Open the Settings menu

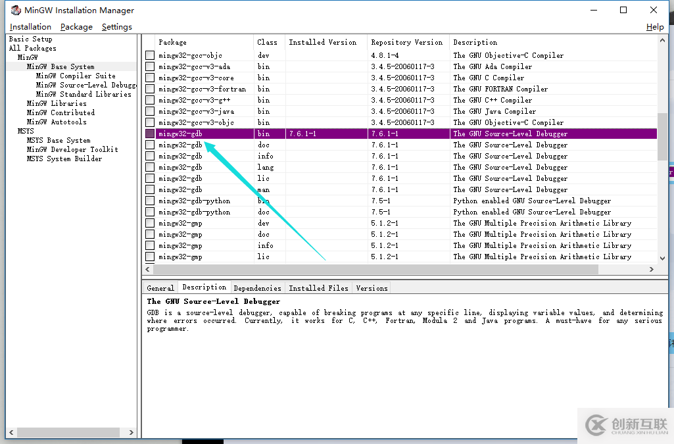(x=117, y=27)
